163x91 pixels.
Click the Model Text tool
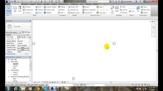[73, 7]
